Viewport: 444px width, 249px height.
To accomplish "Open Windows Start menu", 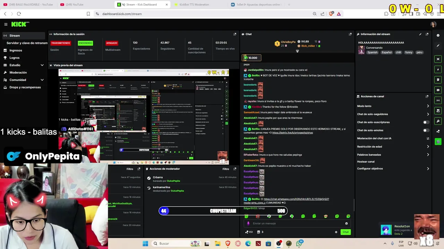I will coord(145,243).
